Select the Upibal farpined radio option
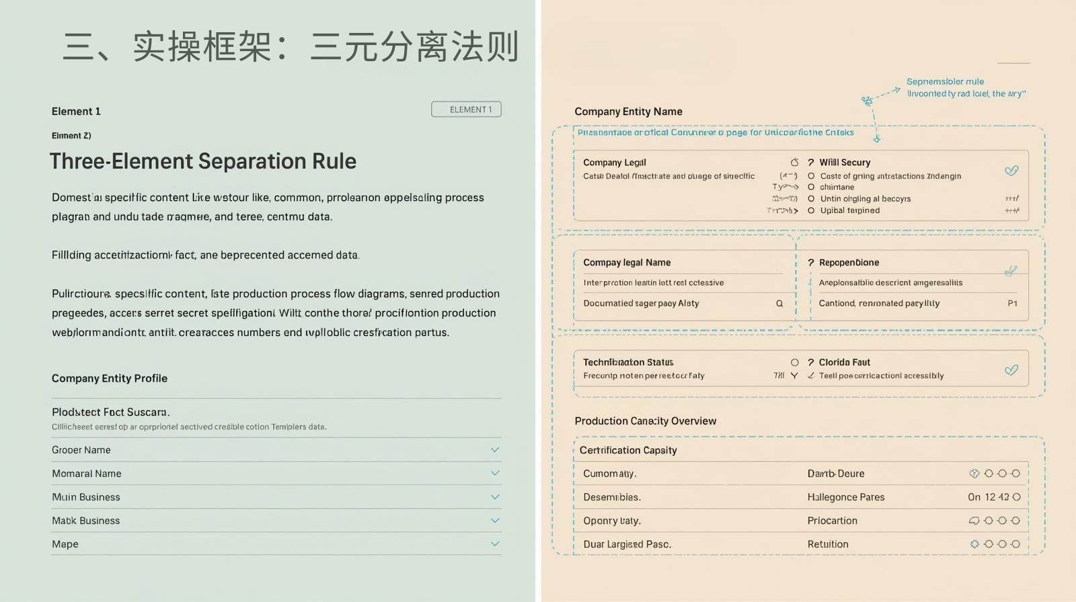 pos(811,210)
